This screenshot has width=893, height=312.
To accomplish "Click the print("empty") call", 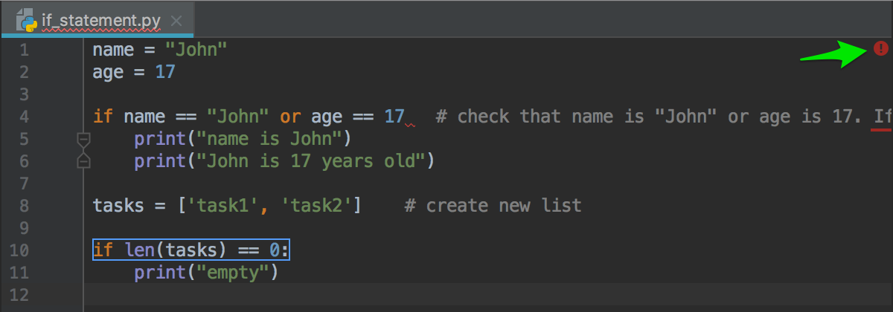I will click(x=206, y=273).
